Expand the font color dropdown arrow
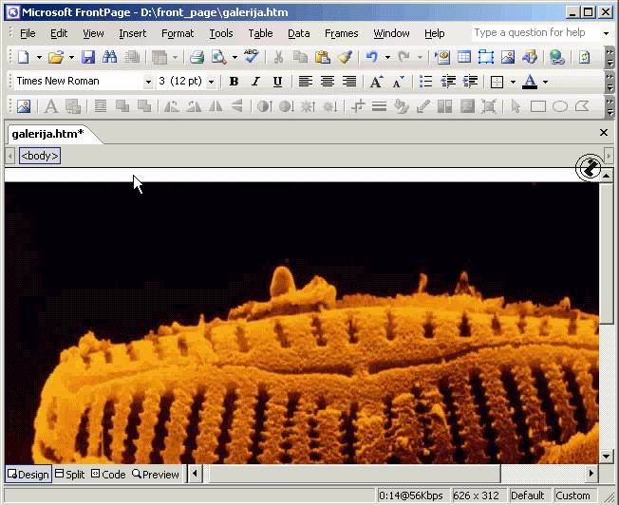This screenshot has height=505, width=619. (545, 82)
